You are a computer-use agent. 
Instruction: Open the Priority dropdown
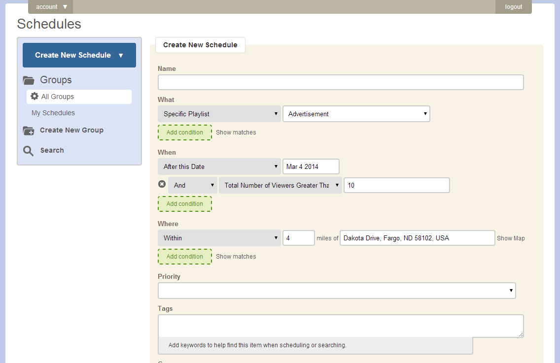(337, 291)
